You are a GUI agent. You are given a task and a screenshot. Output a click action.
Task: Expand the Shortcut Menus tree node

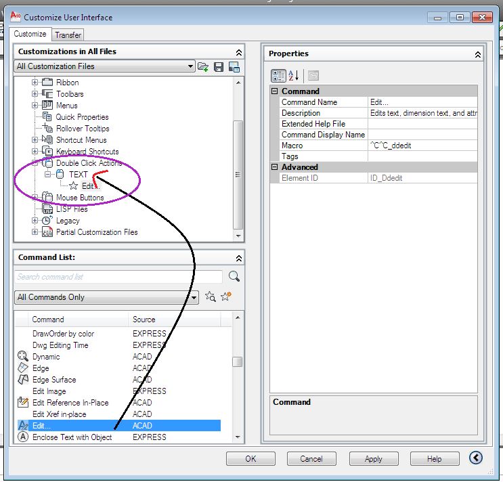tap(35, 140)
